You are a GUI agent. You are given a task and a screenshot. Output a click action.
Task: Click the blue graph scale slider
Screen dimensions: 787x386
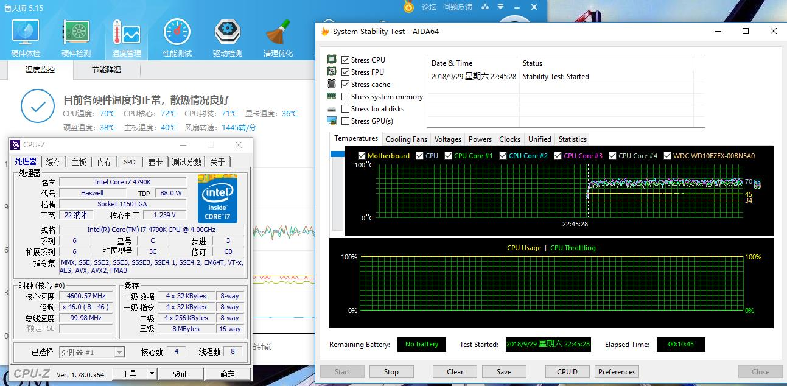(x=337, y=155)
